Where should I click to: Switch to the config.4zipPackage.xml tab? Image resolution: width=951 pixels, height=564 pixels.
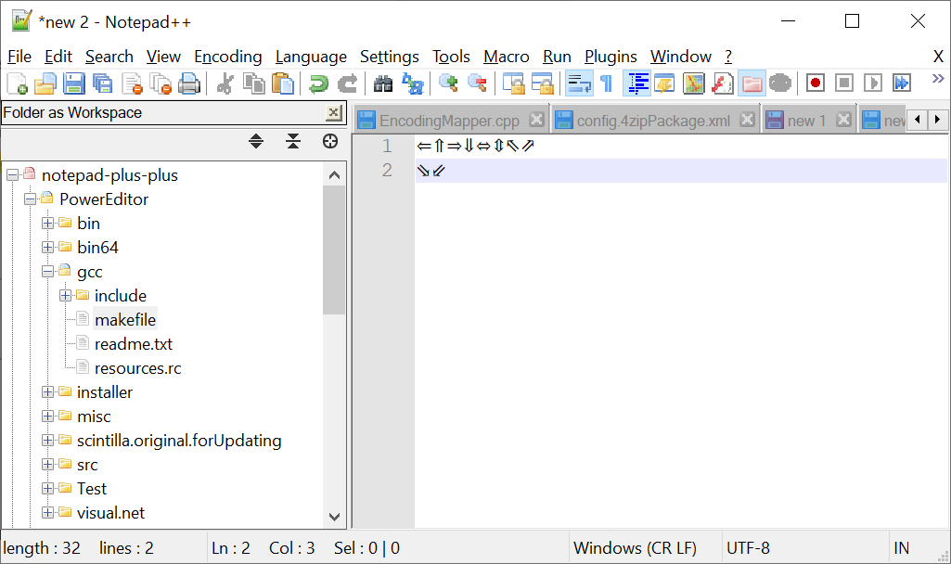[x=653, y=121]
